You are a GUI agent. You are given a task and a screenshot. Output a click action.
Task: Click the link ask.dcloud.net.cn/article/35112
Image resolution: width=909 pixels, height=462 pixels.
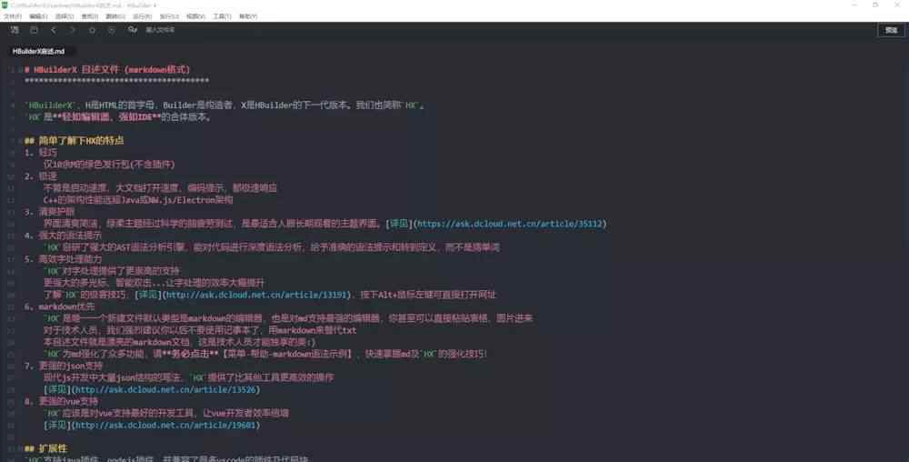(x=510, y=224)
